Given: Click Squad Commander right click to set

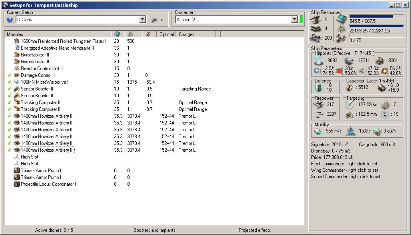Looking at the screenshot, I should tap(345, 177).
